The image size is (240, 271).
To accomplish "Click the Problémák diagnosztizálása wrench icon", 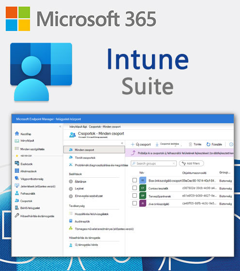I will click(71, 165).
